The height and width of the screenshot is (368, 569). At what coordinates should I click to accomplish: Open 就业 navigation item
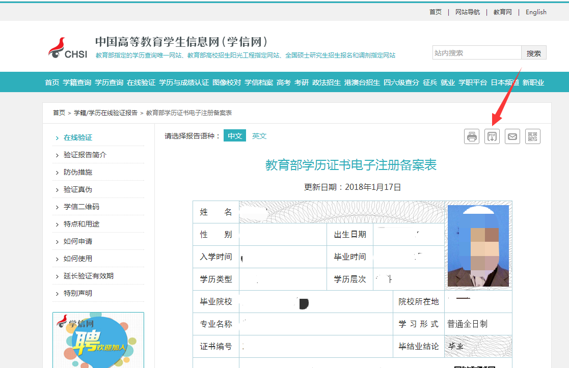[x=447, y=82]
